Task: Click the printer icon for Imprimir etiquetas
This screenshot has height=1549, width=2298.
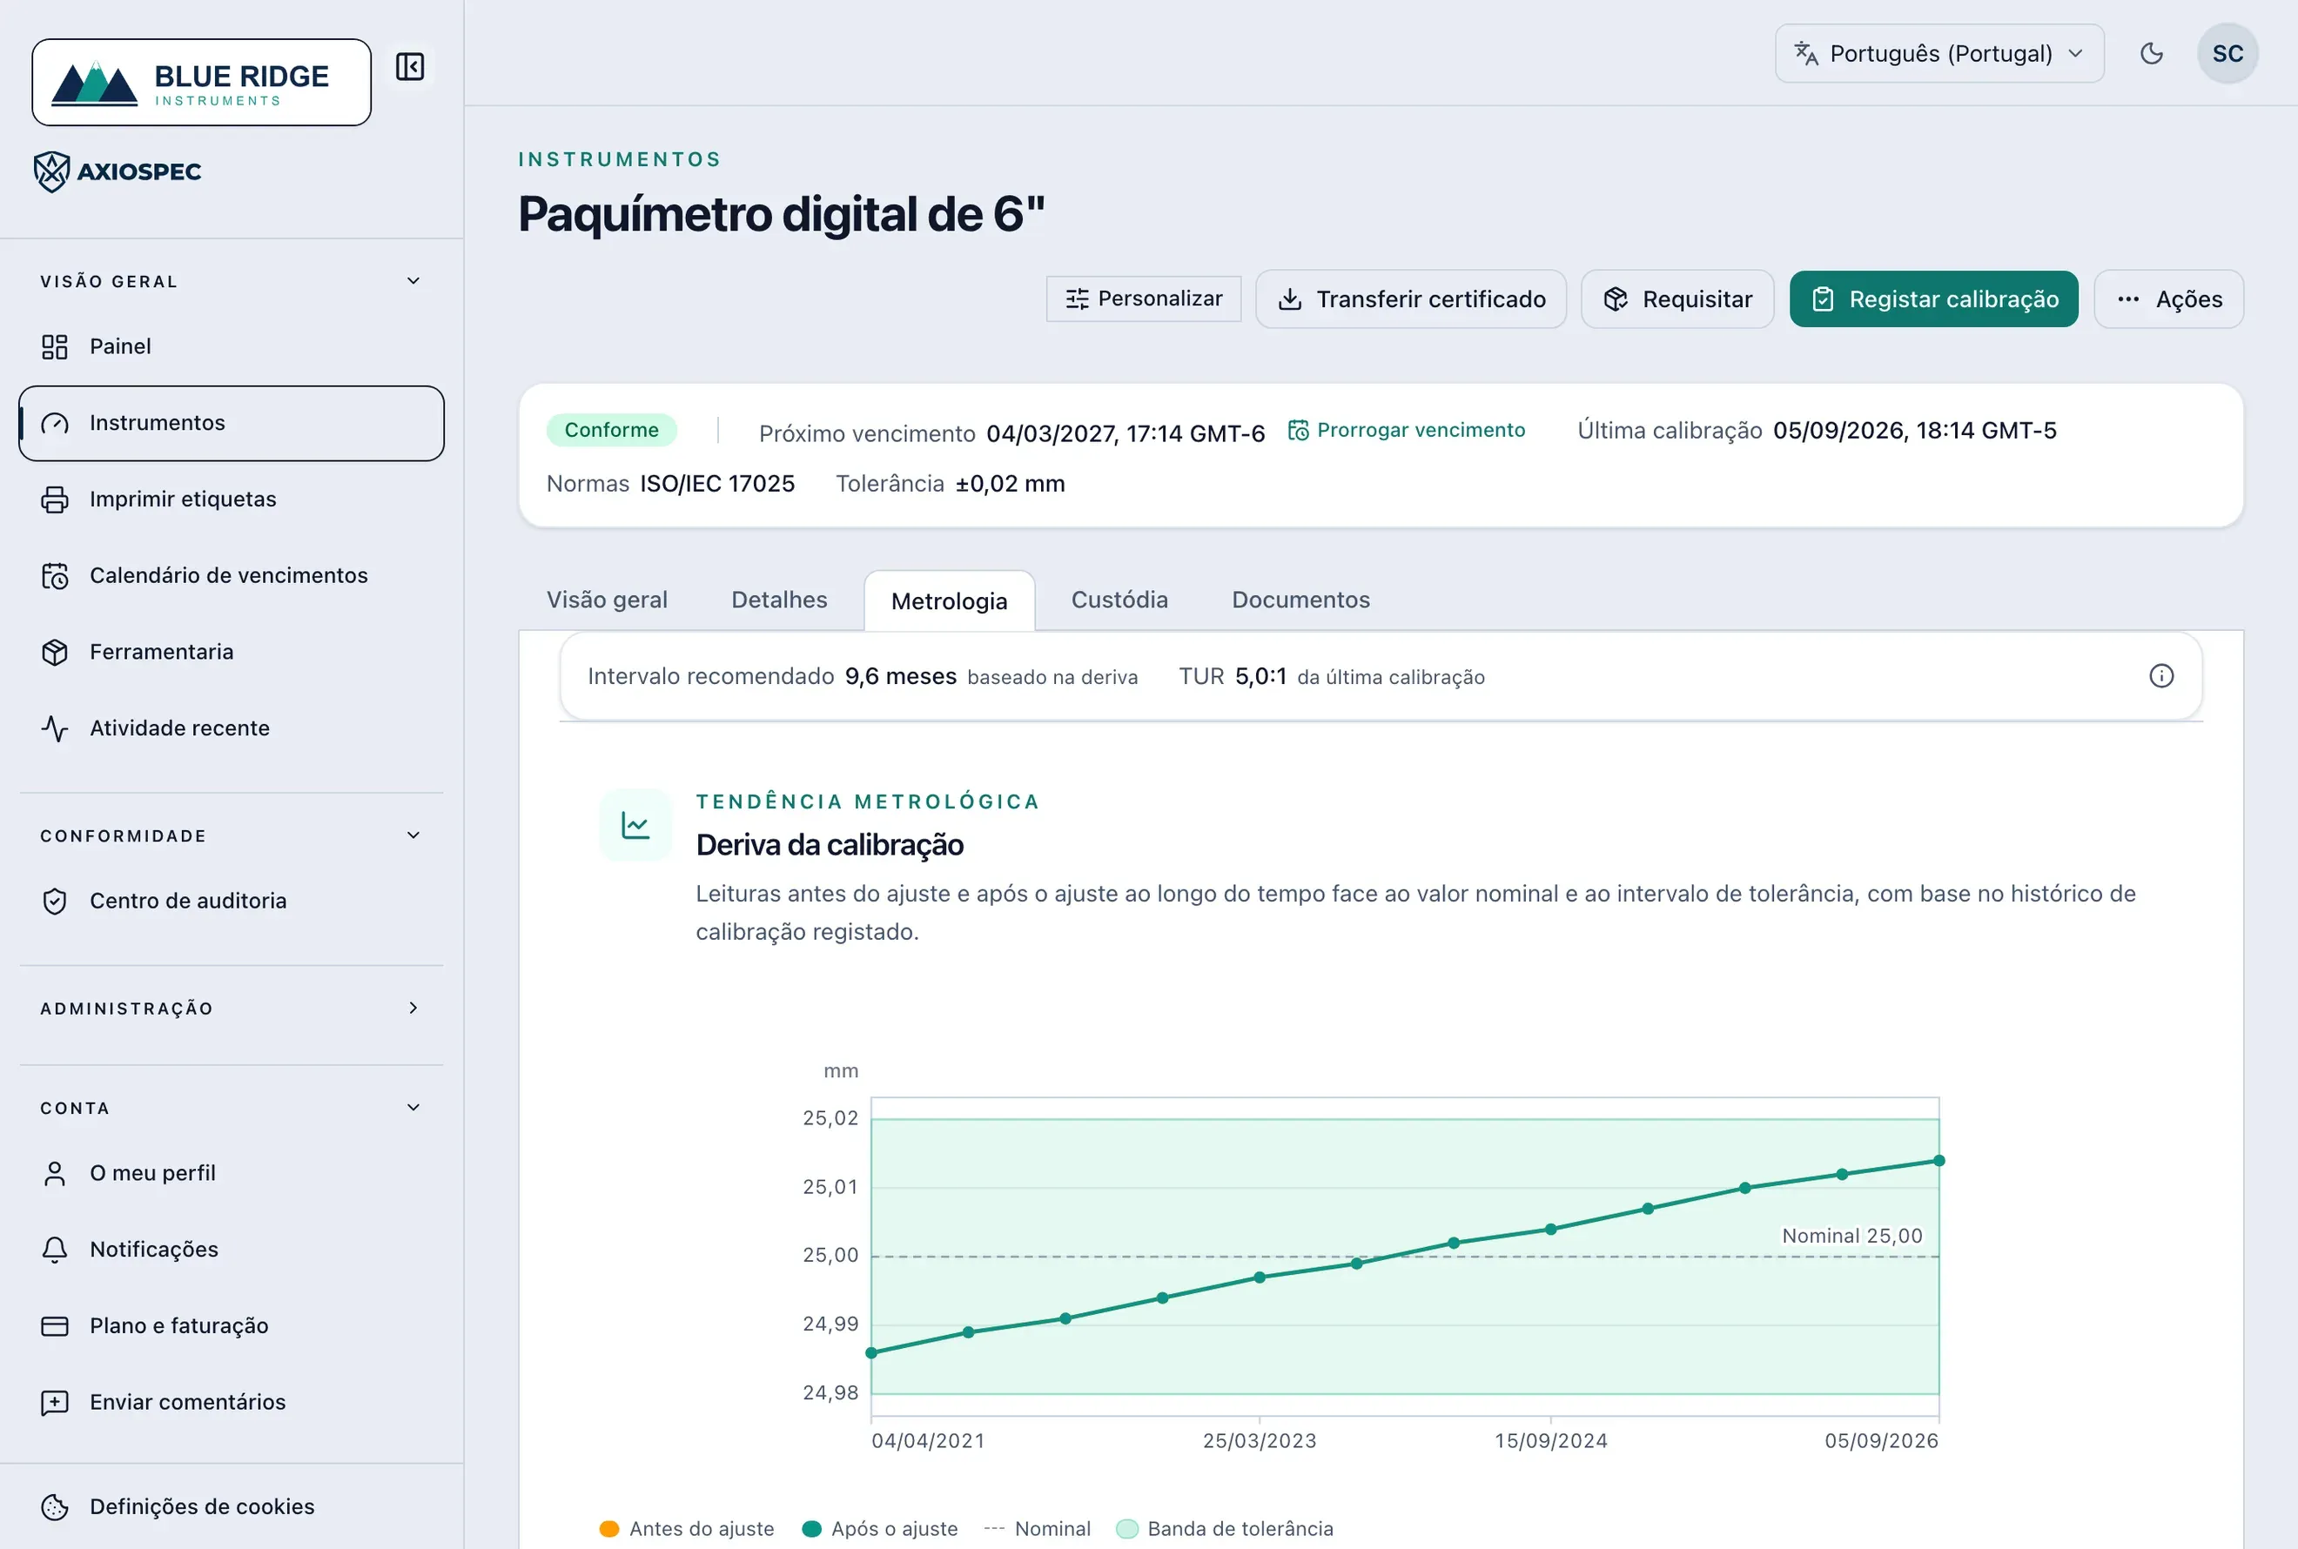Action: pos(54,499)
